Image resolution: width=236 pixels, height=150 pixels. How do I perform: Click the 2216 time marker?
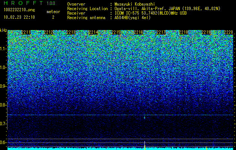[138, 32]
